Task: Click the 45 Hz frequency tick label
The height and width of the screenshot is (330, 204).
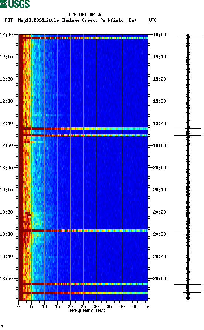Action: [135, 307]
